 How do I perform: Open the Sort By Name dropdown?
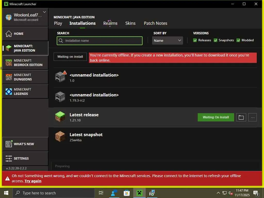tap(167, 40)
